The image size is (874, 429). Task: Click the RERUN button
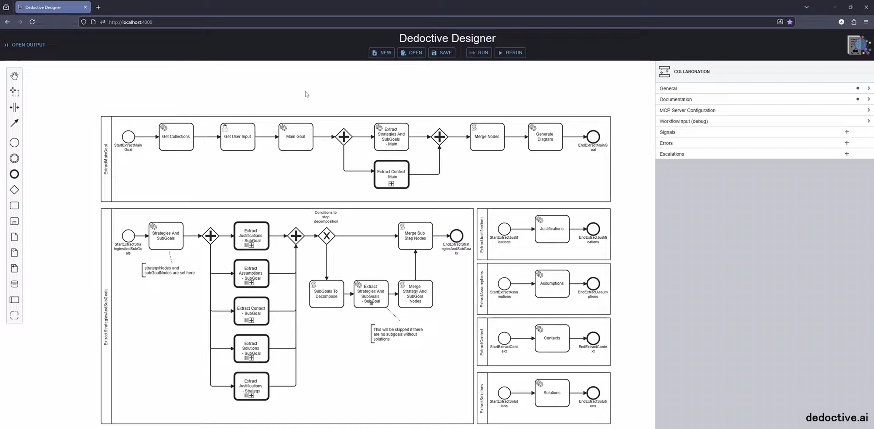[510, 53]
